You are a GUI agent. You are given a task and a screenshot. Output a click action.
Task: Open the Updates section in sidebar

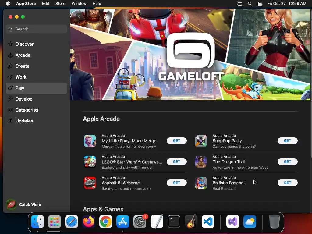click(36, 121)
